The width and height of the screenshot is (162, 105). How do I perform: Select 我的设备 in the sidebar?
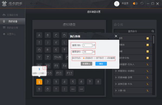[x=12, y=21]
